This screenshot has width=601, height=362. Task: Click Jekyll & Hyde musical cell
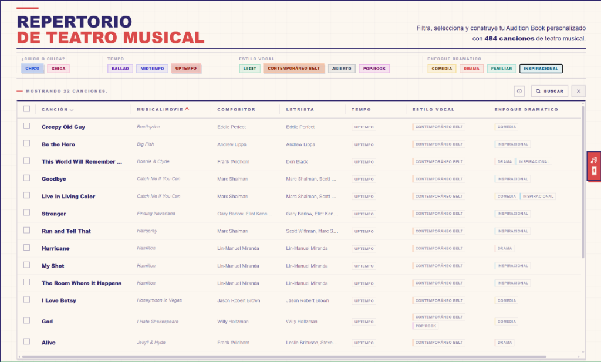[x=151, y=343]
